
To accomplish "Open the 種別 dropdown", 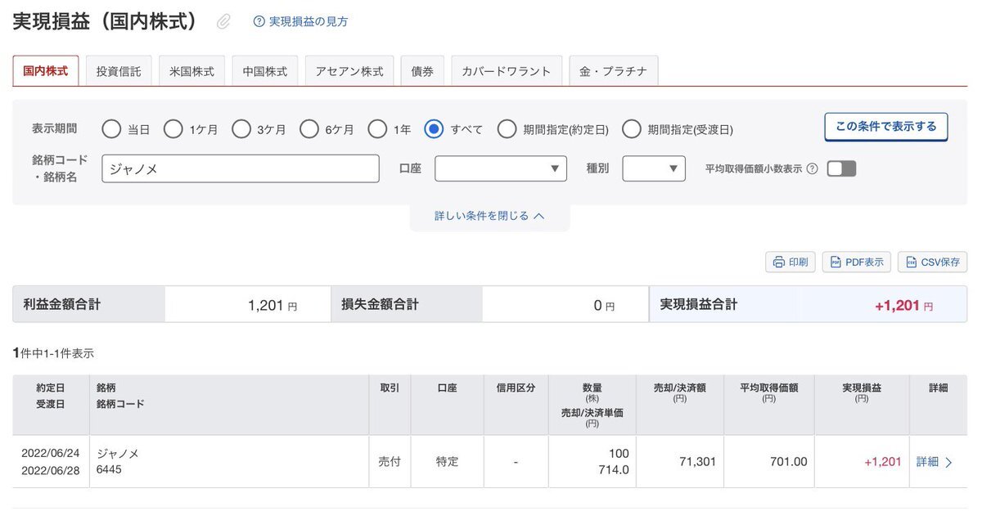I will click(654, 168).
